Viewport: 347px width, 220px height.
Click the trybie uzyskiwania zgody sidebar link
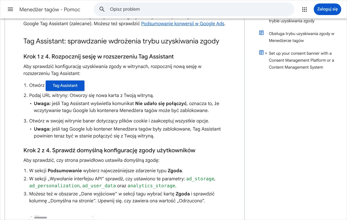coord(291,21)
